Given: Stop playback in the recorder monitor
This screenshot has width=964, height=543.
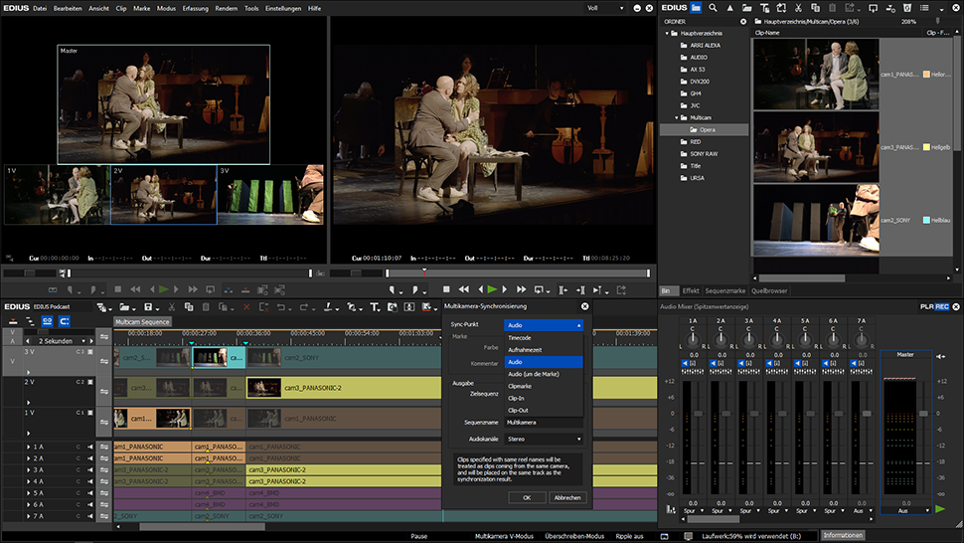Looking at the screenshot, I should [446, 289].
